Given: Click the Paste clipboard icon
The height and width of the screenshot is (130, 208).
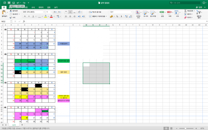Looking at the screenshot, I should tap(4, 12).
